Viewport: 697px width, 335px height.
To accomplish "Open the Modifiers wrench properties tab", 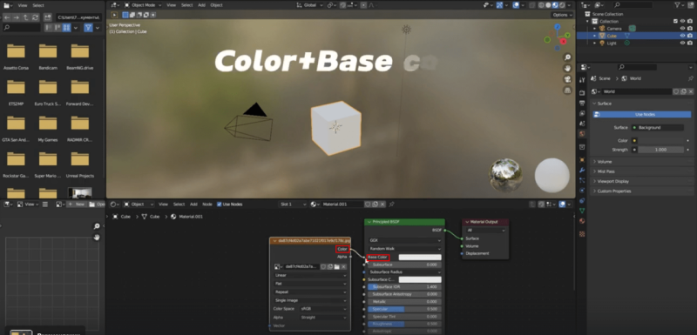I will tap(582, 171).
